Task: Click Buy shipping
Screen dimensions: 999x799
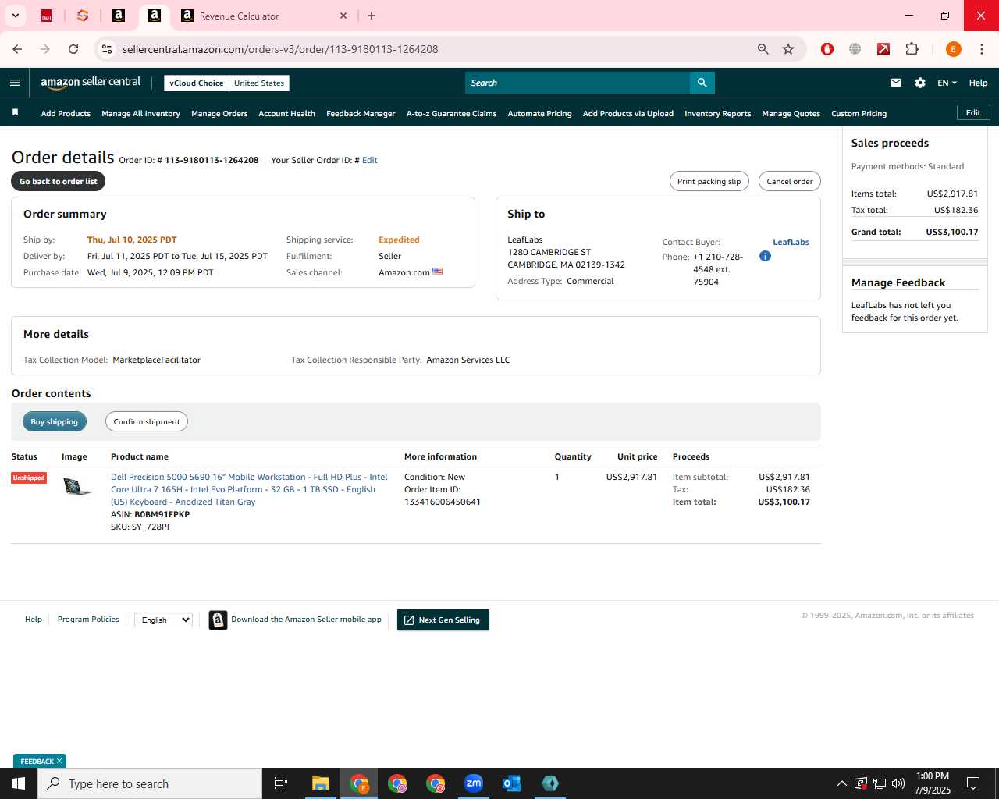Action: point(54,421)
